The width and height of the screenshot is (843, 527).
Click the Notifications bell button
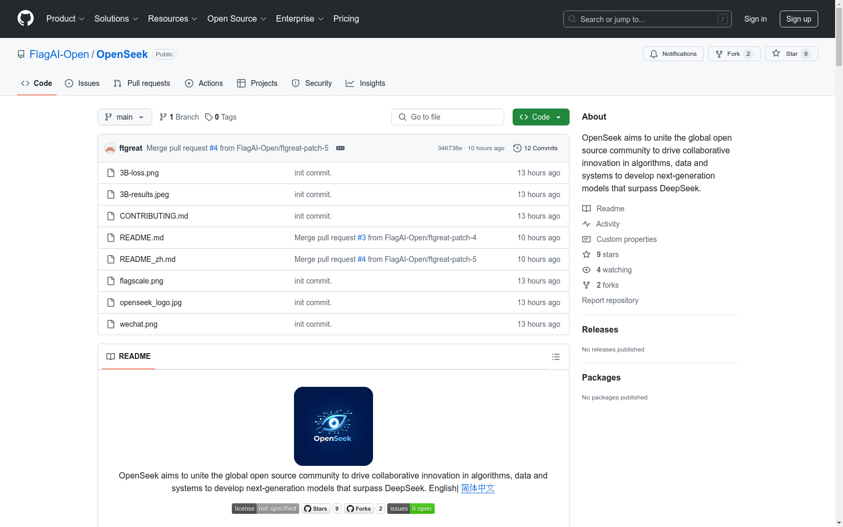(673, 54)
